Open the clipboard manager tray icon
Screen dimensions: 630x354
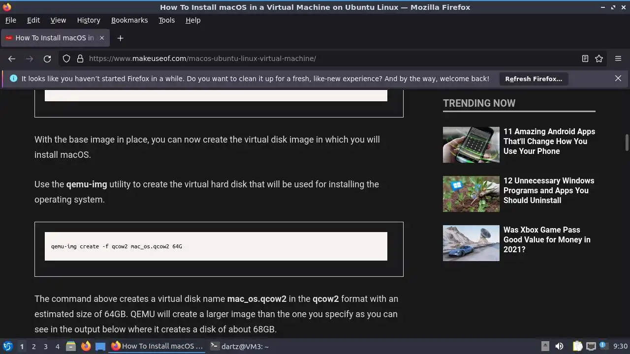tap(577, 346)
